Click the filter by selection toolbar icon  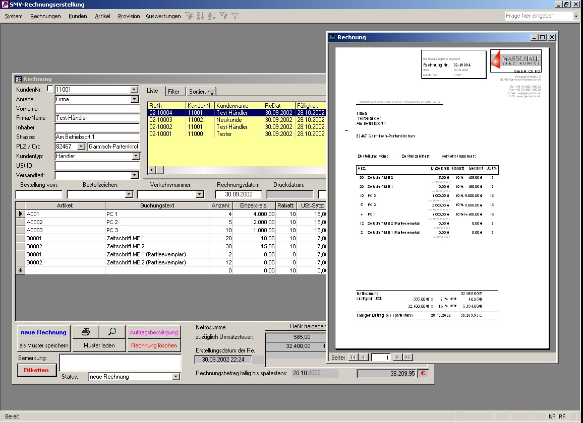tap(189, 16)
